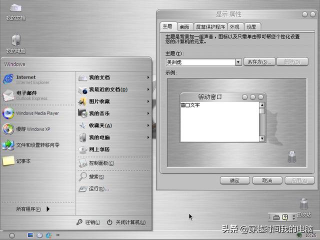Select the My Computer desktop icon
The image size is (320, 240).
coord(16,43)
